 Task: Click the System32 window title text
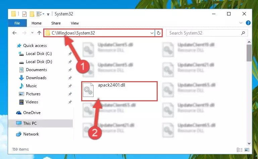[64, 14]
